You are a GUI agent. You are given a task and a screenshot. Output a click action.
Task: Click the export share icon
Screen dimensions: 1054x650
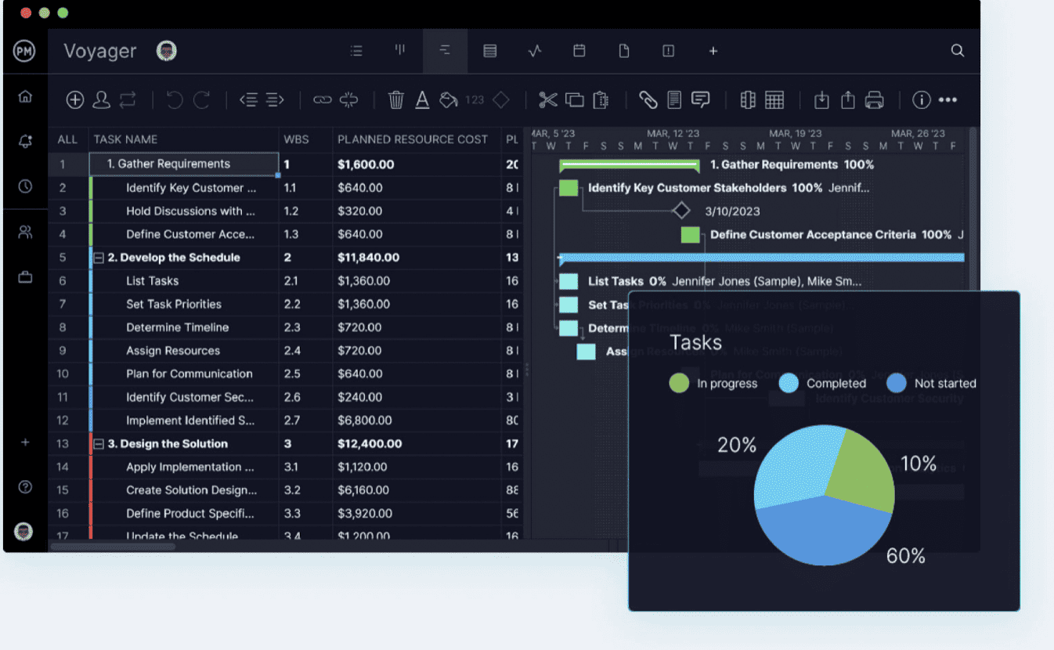(x=848, y=99)
